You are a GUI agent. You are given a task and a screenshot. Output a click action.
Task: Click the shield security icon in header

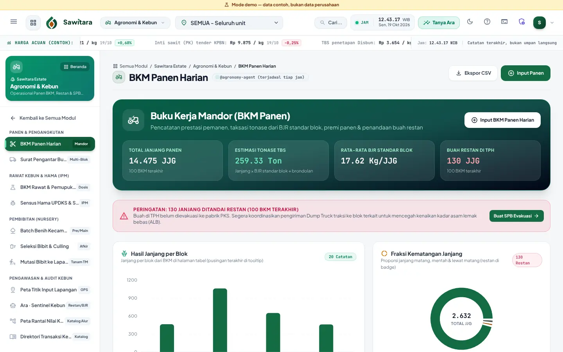point(522,22)
